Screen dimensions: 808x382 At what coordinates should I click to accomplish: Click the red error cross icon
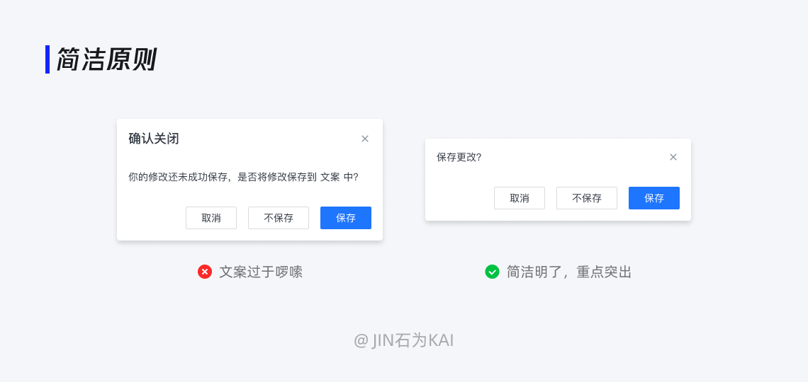point(205,272)
